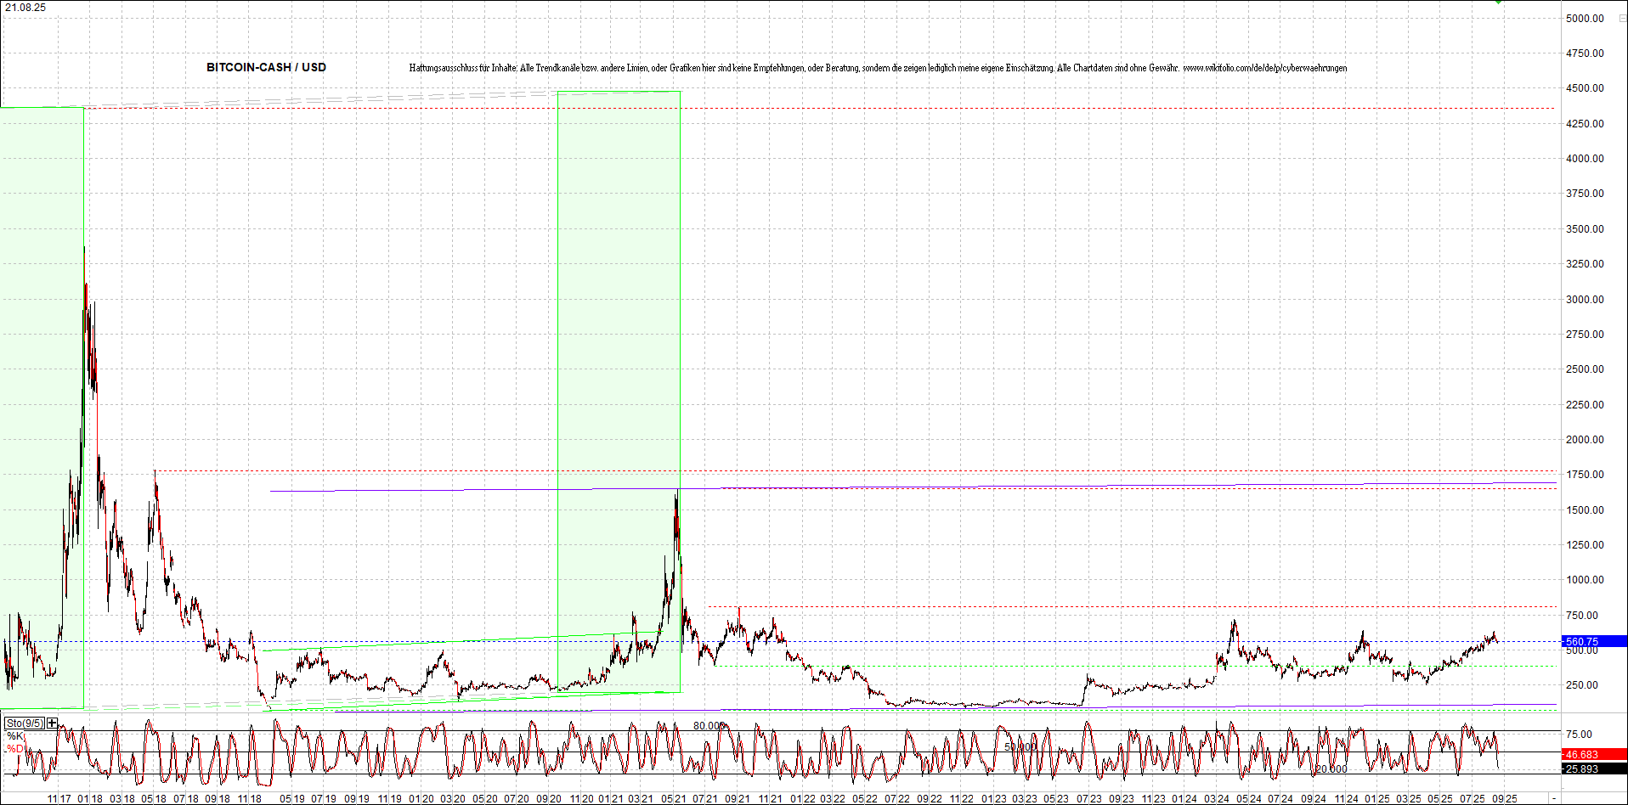Click the BITCOIN-CASH / USD chart title

click(x=266, y=67)
